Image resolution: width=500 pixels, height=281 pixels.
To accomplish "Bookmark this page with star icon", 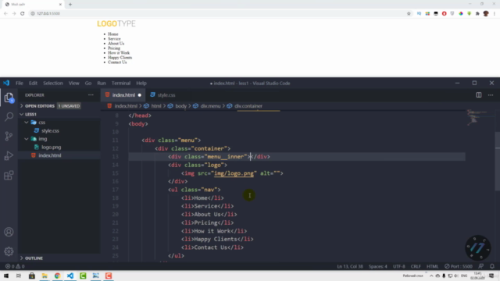I will pyautogui.click(x=409, y=13).
